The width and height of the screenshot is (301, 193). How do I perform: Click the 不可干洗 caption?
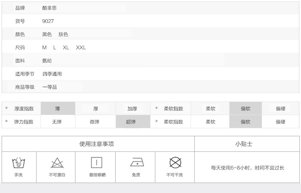tap(175, 175)
